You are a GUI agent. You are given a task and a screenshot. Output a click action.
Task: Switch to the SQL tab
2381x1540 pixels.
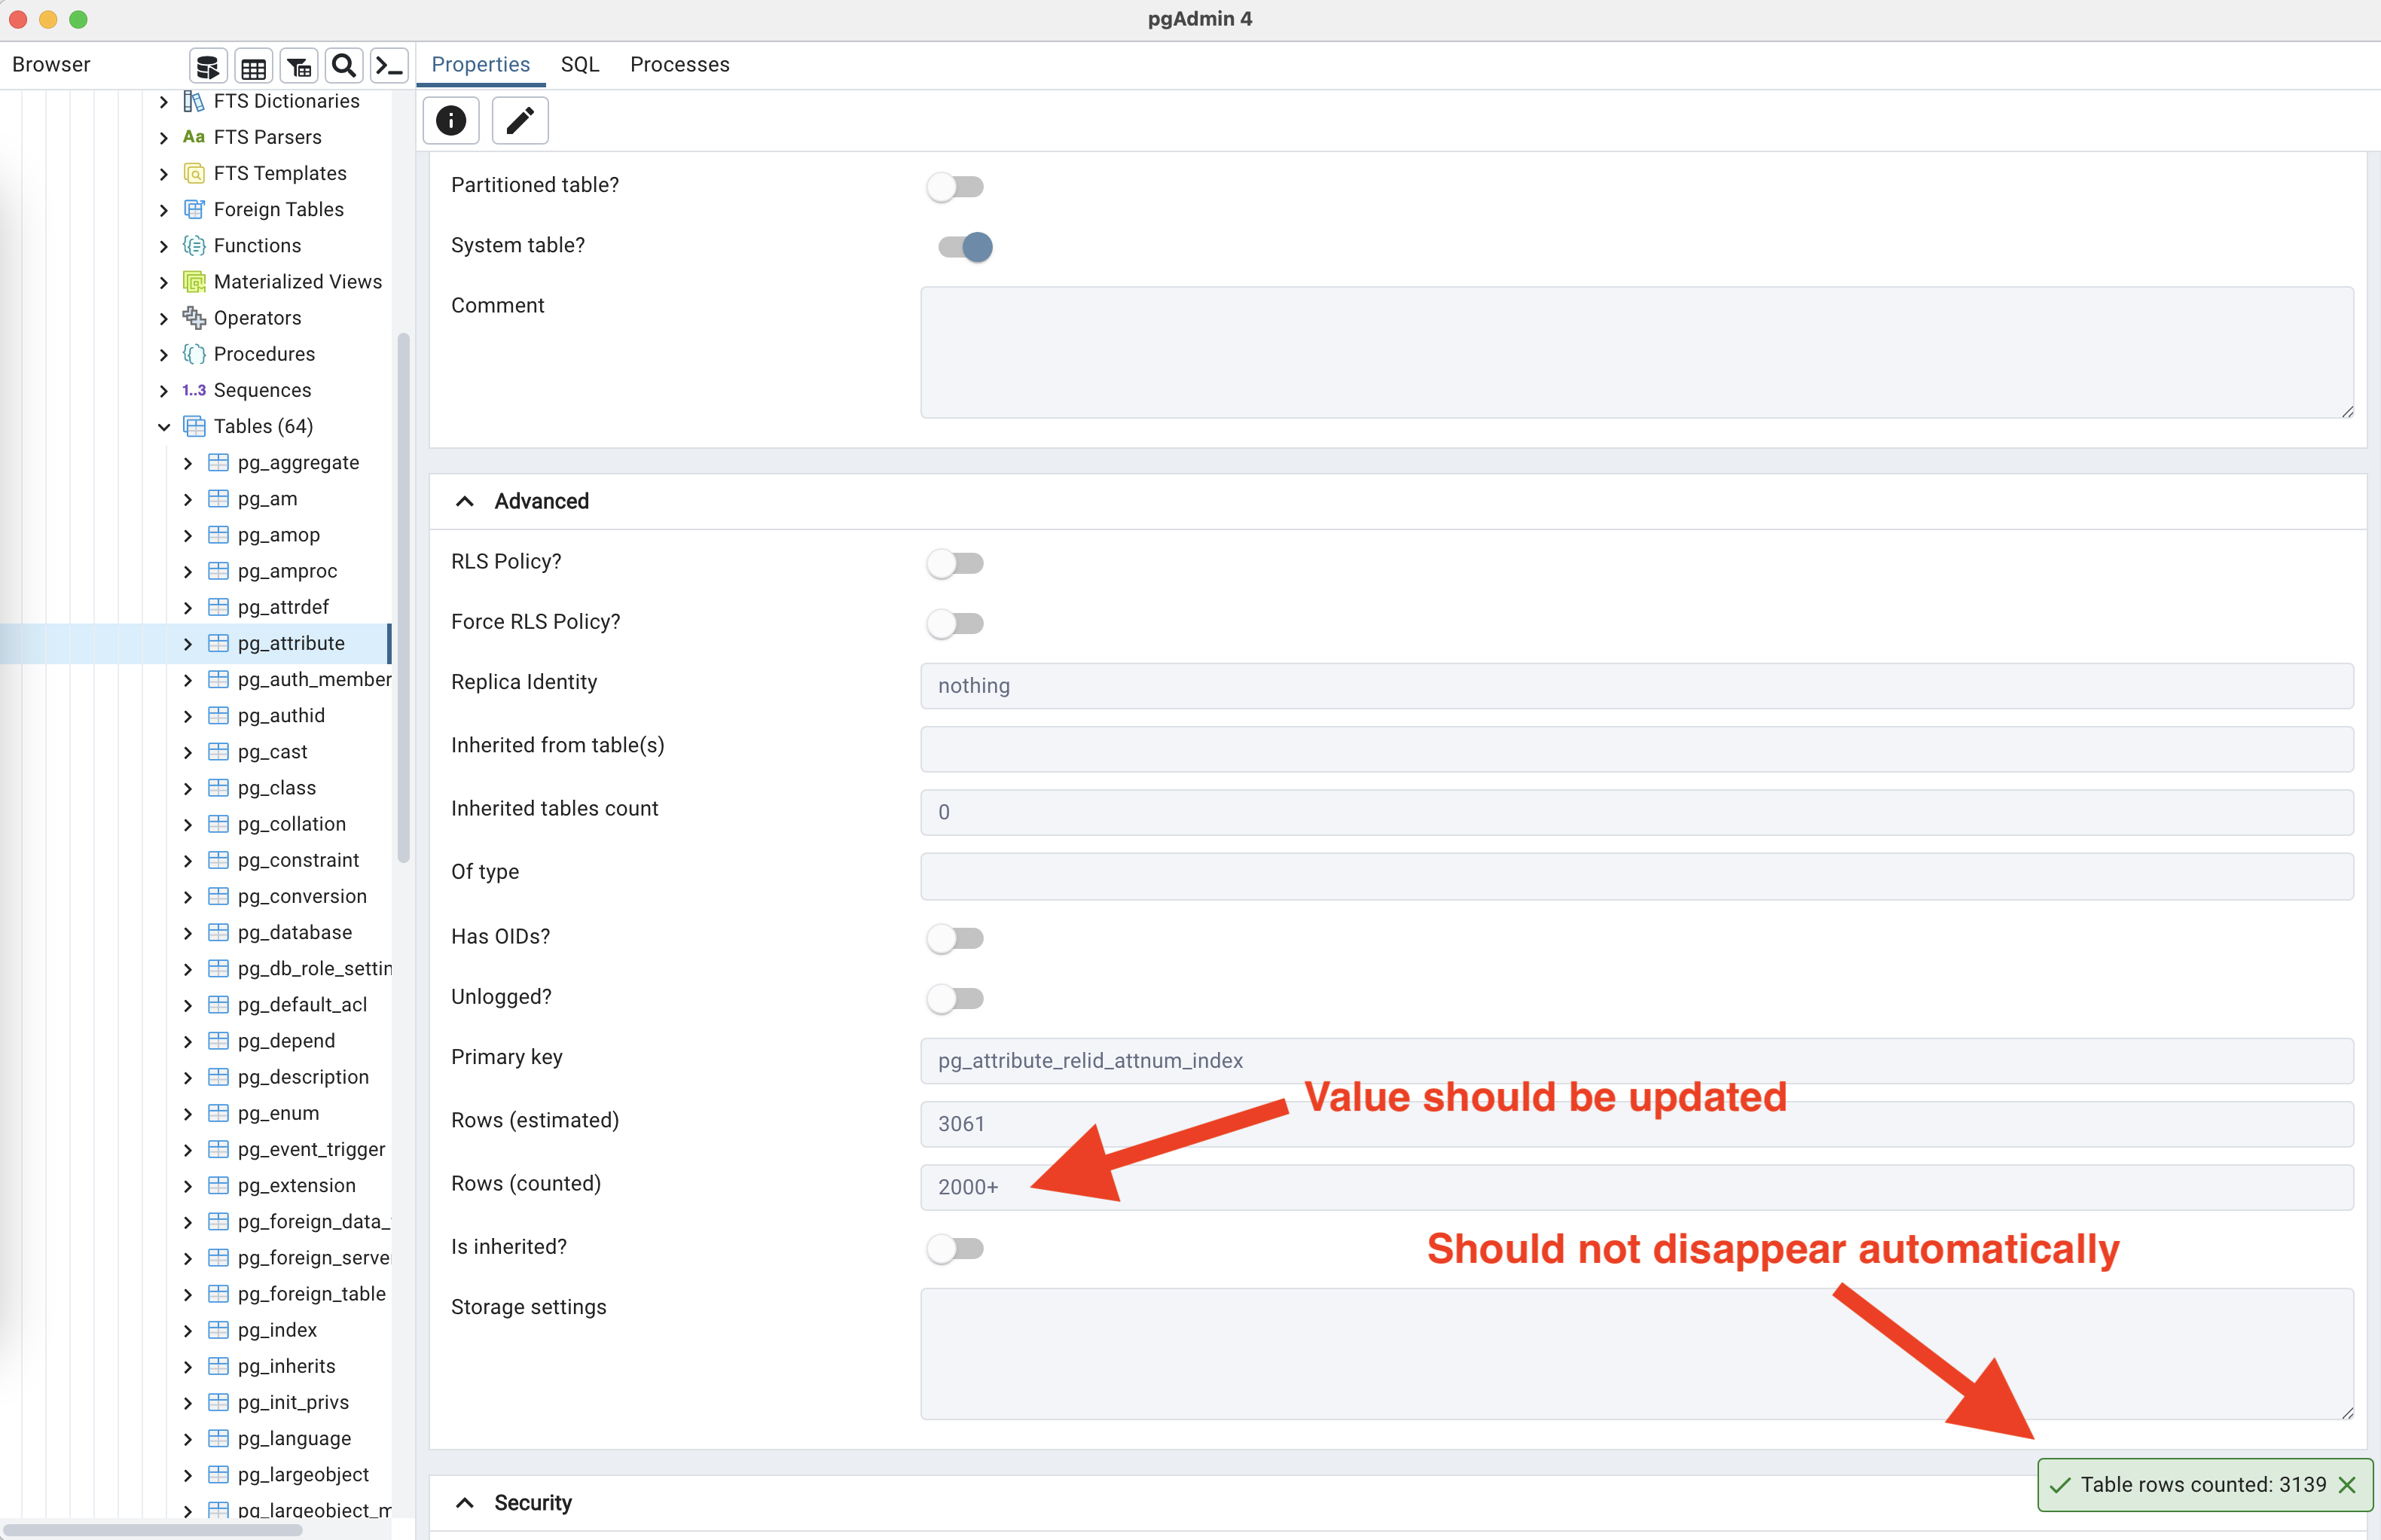(x=579, y=64)
